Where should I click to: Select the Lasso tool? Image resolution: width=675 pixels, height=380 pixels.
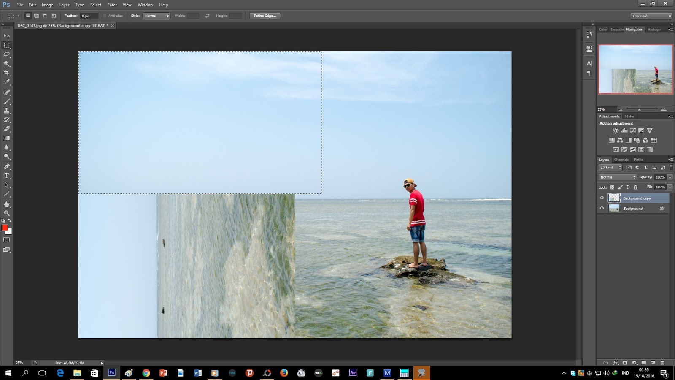tap(7, 54)
